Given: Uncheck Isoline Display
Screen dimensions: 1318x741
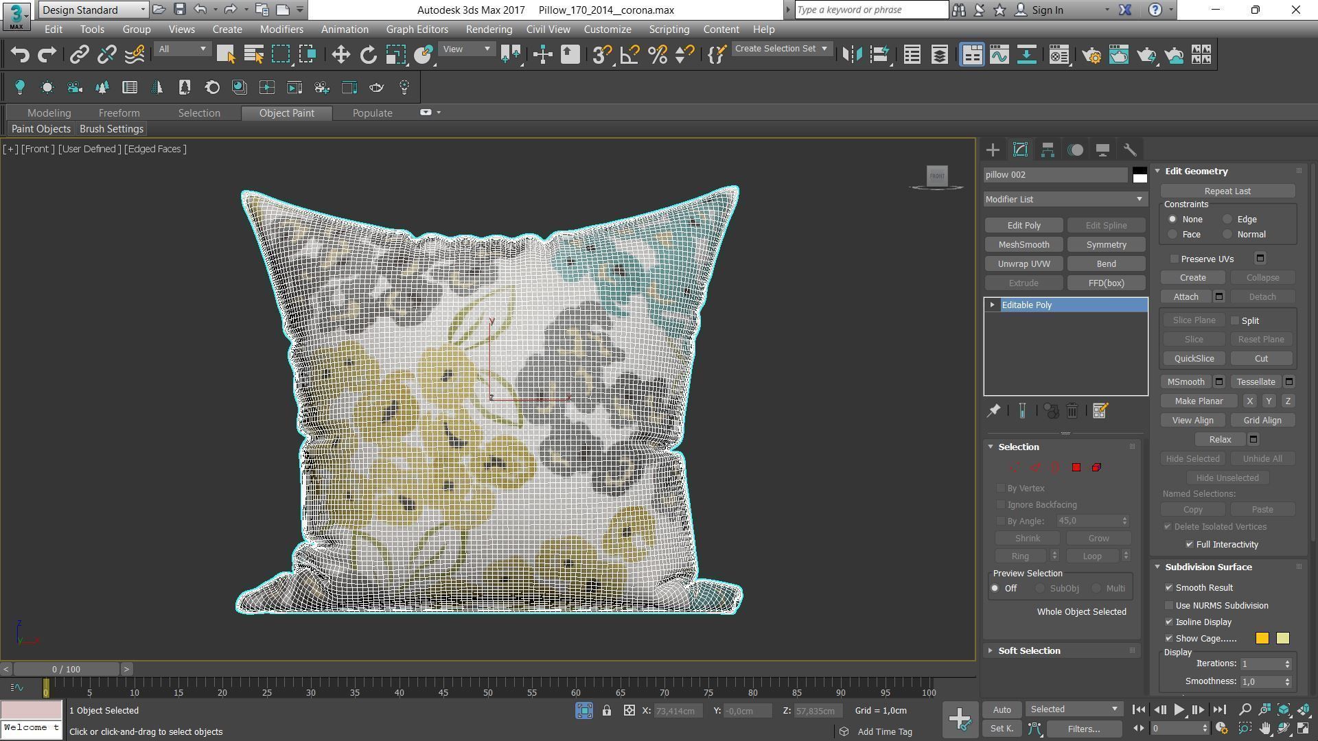Looking at the screenshot, I should click(1169, 622).
